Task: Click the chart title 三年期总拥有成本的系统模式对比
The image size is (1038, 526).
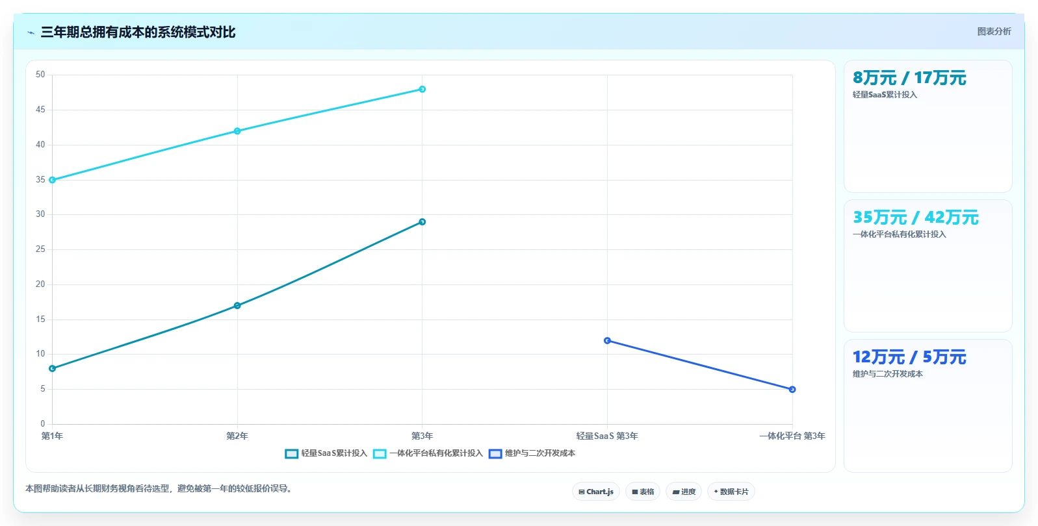Action: click(x=138, y=32)
